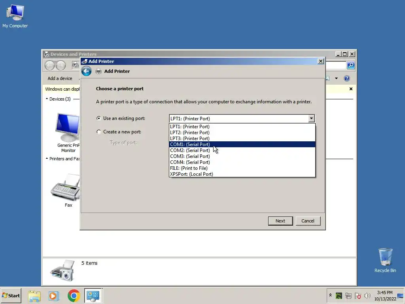405x304 pixels.
Task: Click the taskbar clock showing 3:45 PM
Action: coord(385,296)
